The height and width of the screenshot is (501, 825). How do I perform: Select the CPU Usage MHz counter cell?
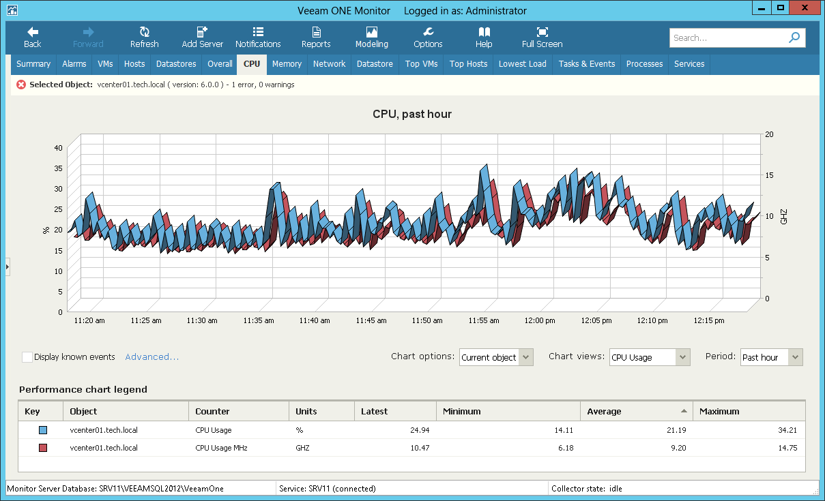click(x=221, y=448)
